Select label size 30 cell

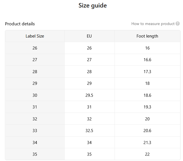35,95
